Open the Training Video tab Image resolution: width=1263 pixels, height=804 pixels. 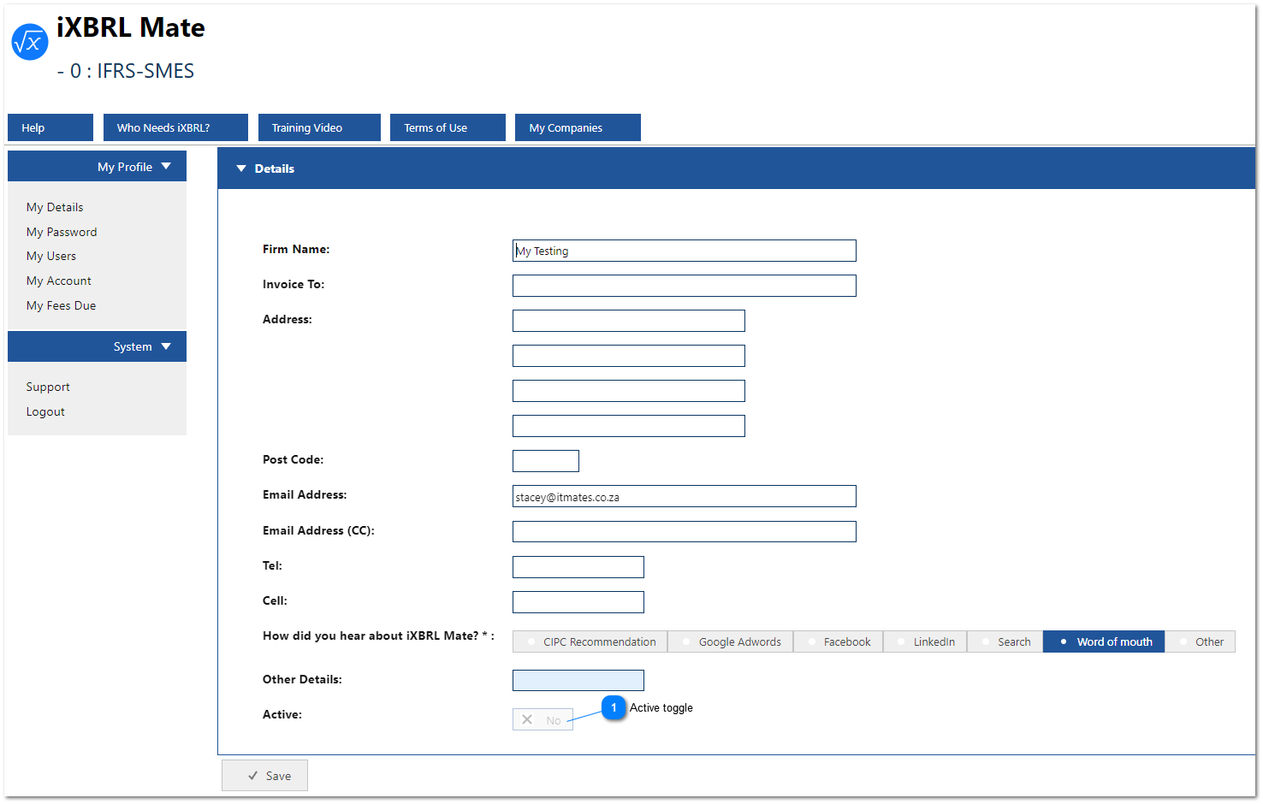[x=319, y=127]
